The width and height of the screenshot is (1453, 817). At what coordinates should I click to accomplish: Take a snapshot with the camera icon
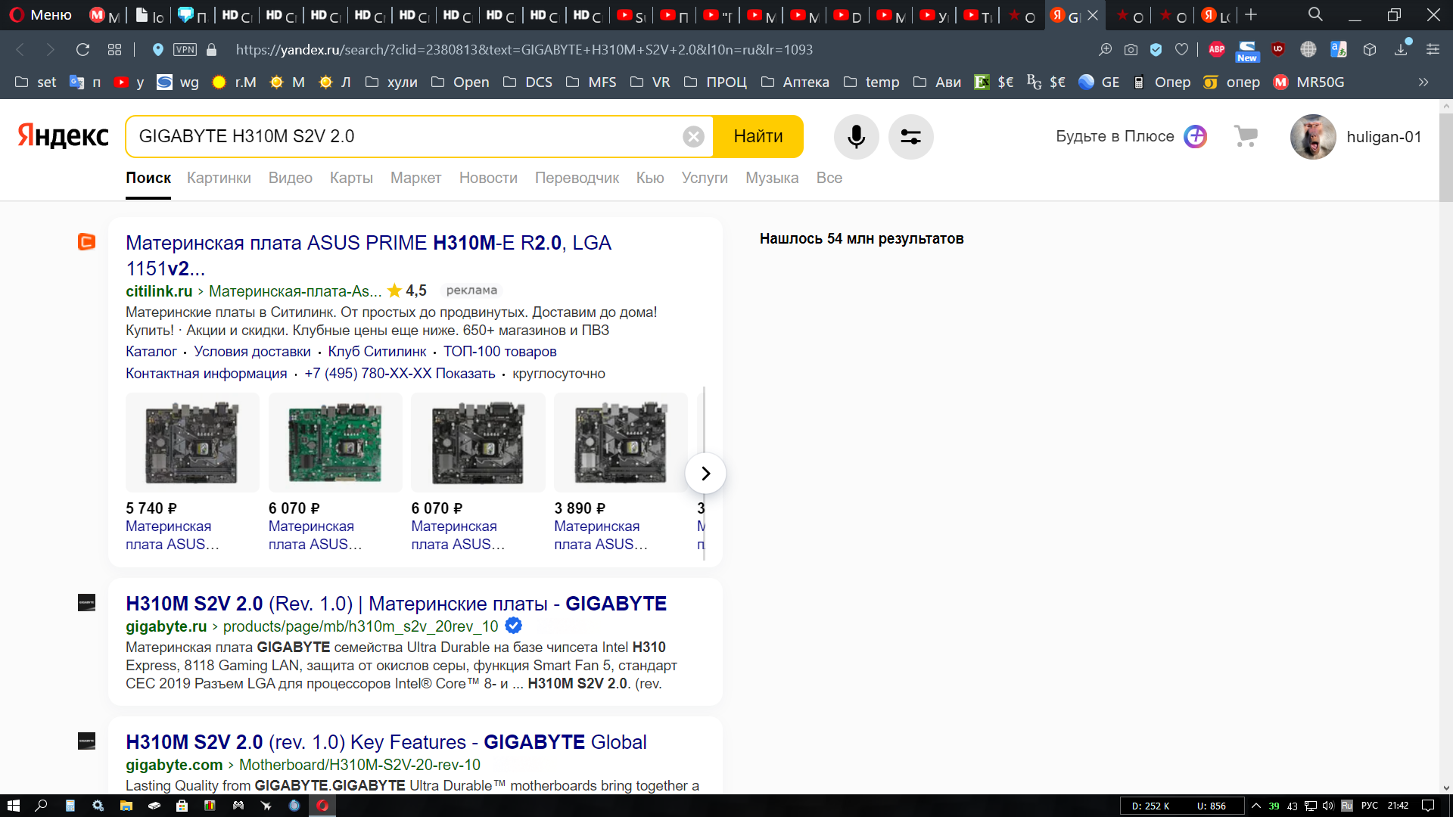1131,50
